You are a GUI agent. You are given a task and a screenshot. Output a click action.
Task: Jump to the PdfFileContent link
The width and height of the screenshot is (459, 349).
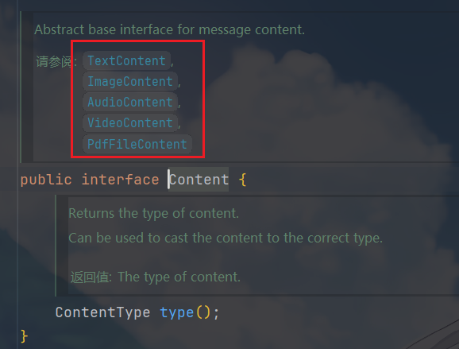click(137, 144)
